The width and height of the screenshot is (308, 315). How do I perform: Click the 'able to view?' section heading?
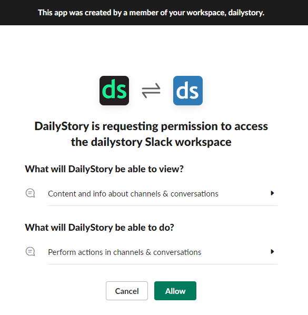pyautogui.click(x=104, y=169)
